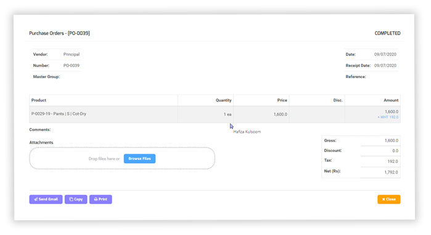Close the purchase order dialog
This screenshot has height=235, width=431.
[388, 199]
